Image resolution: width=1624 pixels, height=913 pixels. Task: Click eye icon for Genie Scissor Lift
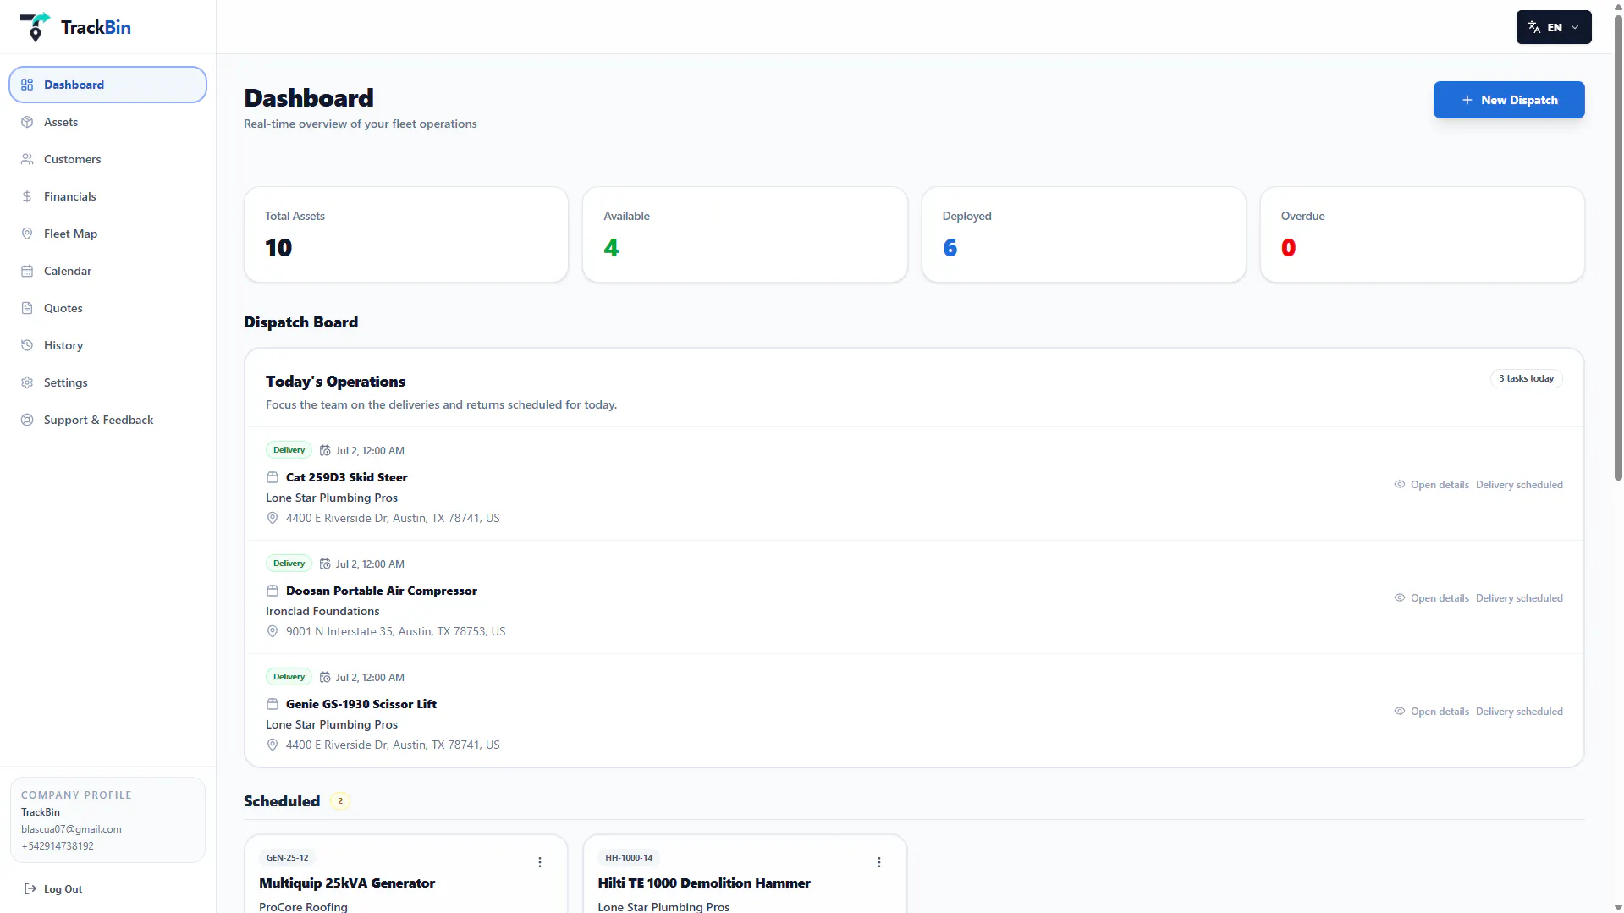click(1400, 712)
